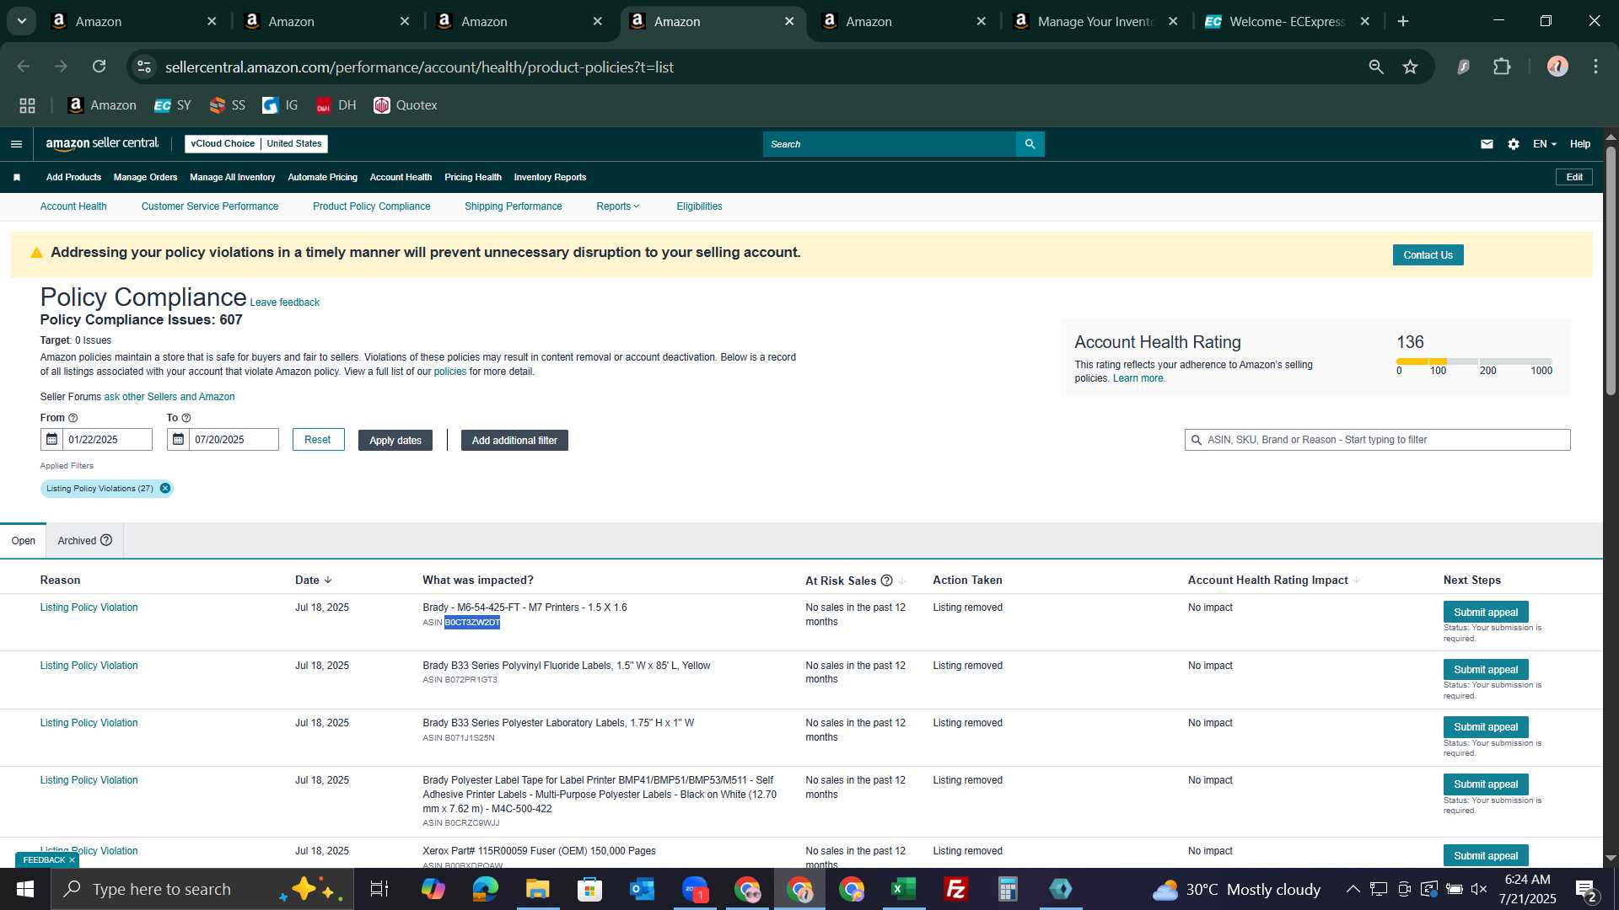Click the Archived tab help icon

106,540
